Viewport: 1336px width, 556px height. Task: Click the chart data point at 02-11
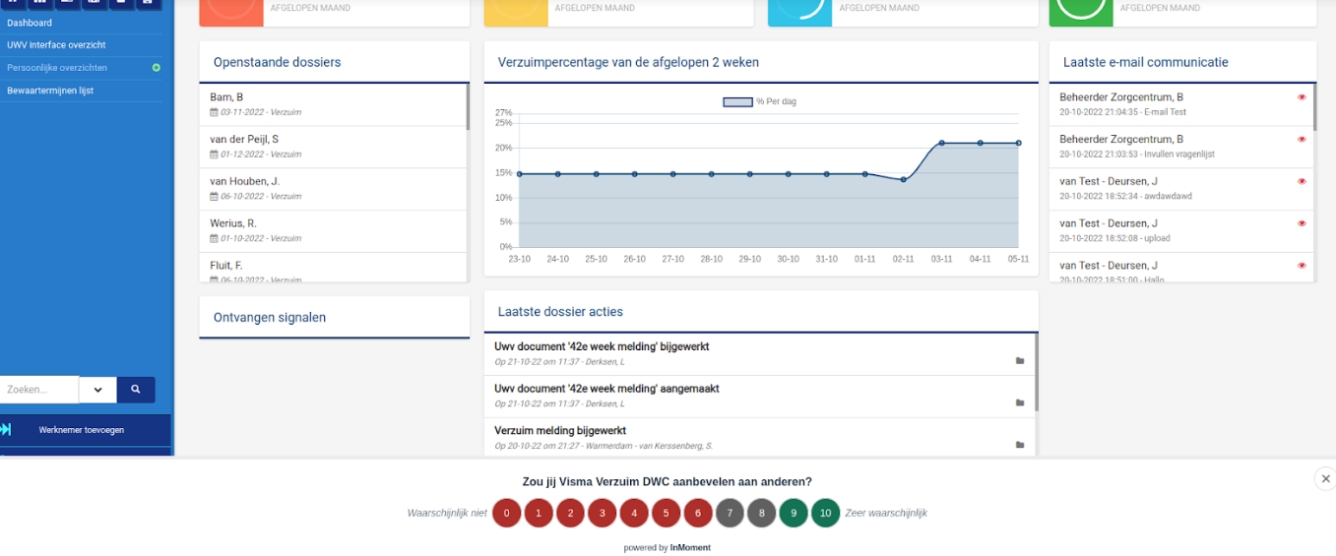(903, 179)
